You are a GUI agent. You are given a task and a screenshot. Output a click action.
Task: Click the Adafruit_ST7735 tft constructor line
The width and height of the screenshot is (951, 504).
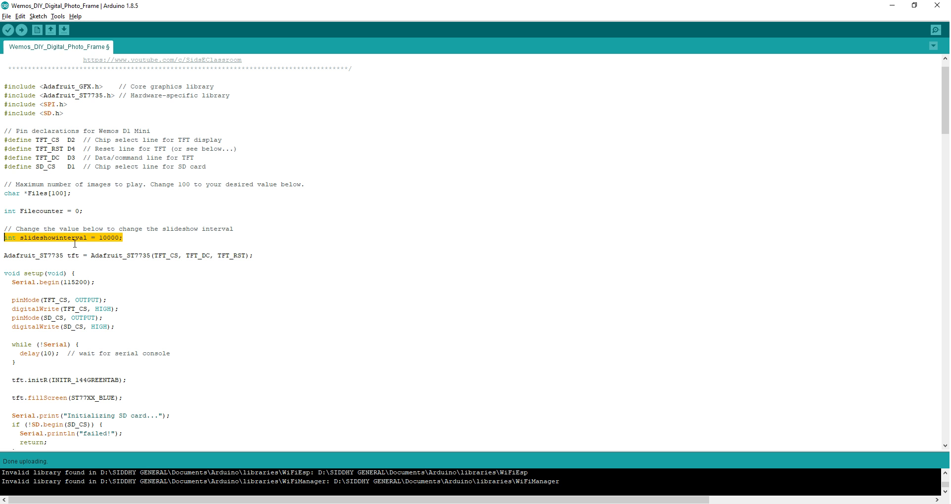(129, 255)
